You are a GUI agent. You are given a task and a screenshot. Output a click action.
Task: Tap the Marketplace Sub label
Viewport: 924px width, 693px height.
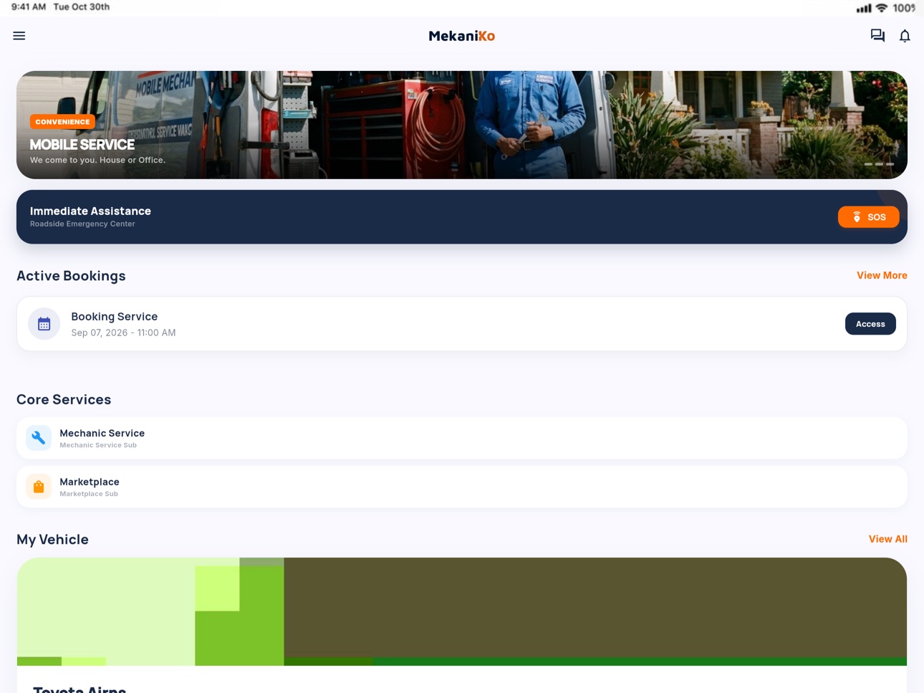coord(89,494)
